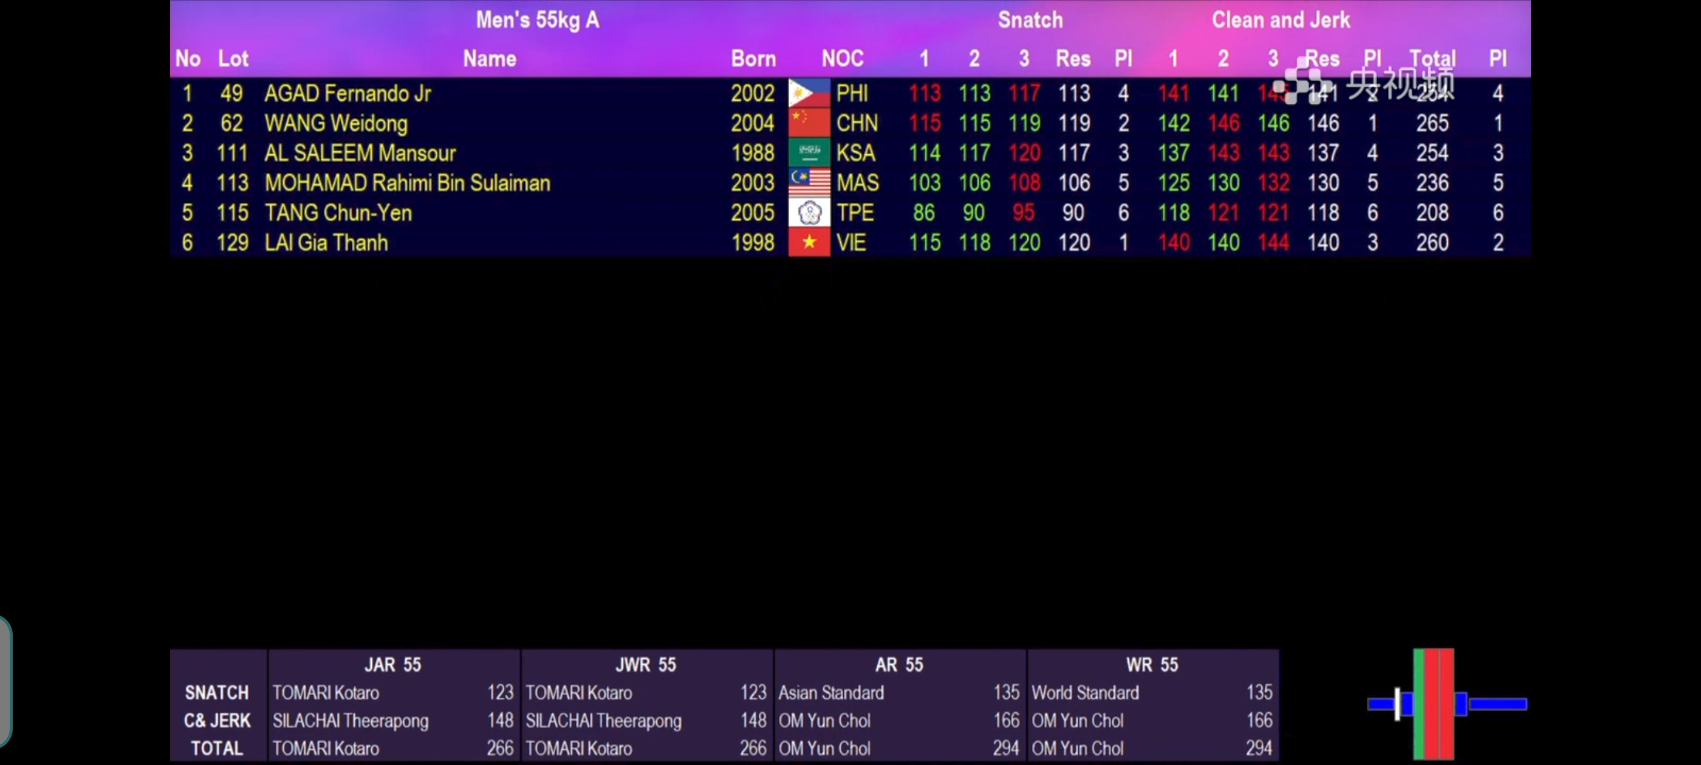
Task: Select the Clean and Jerk header
Action: tap(1281, 20)
